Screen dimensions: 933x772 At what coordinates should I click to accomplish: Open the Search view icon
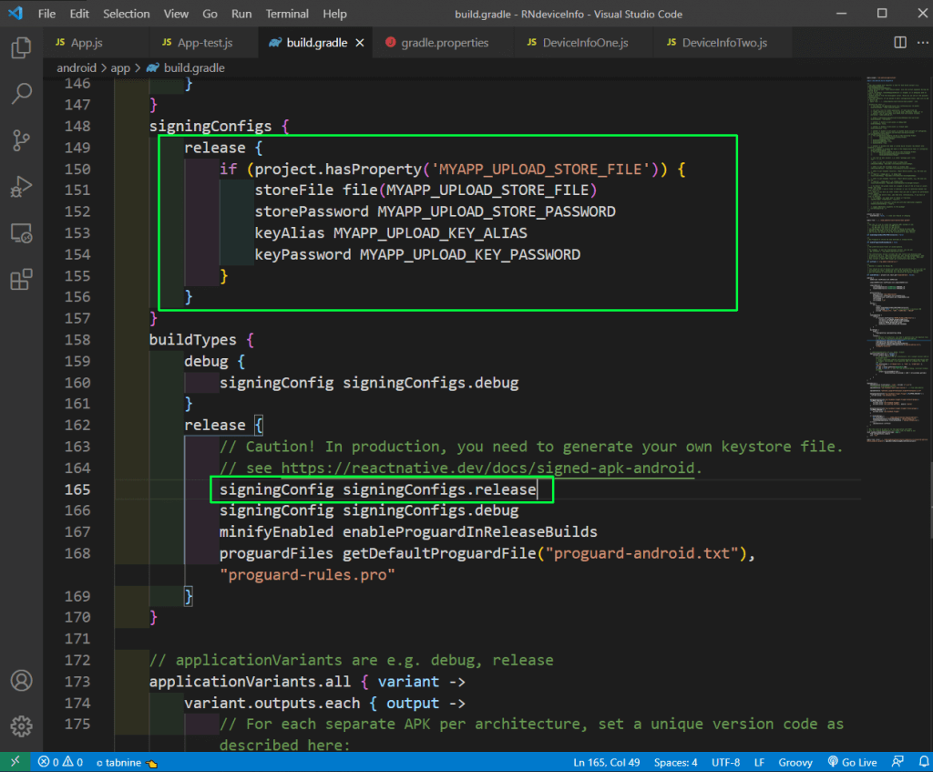(x=20, y=93)
